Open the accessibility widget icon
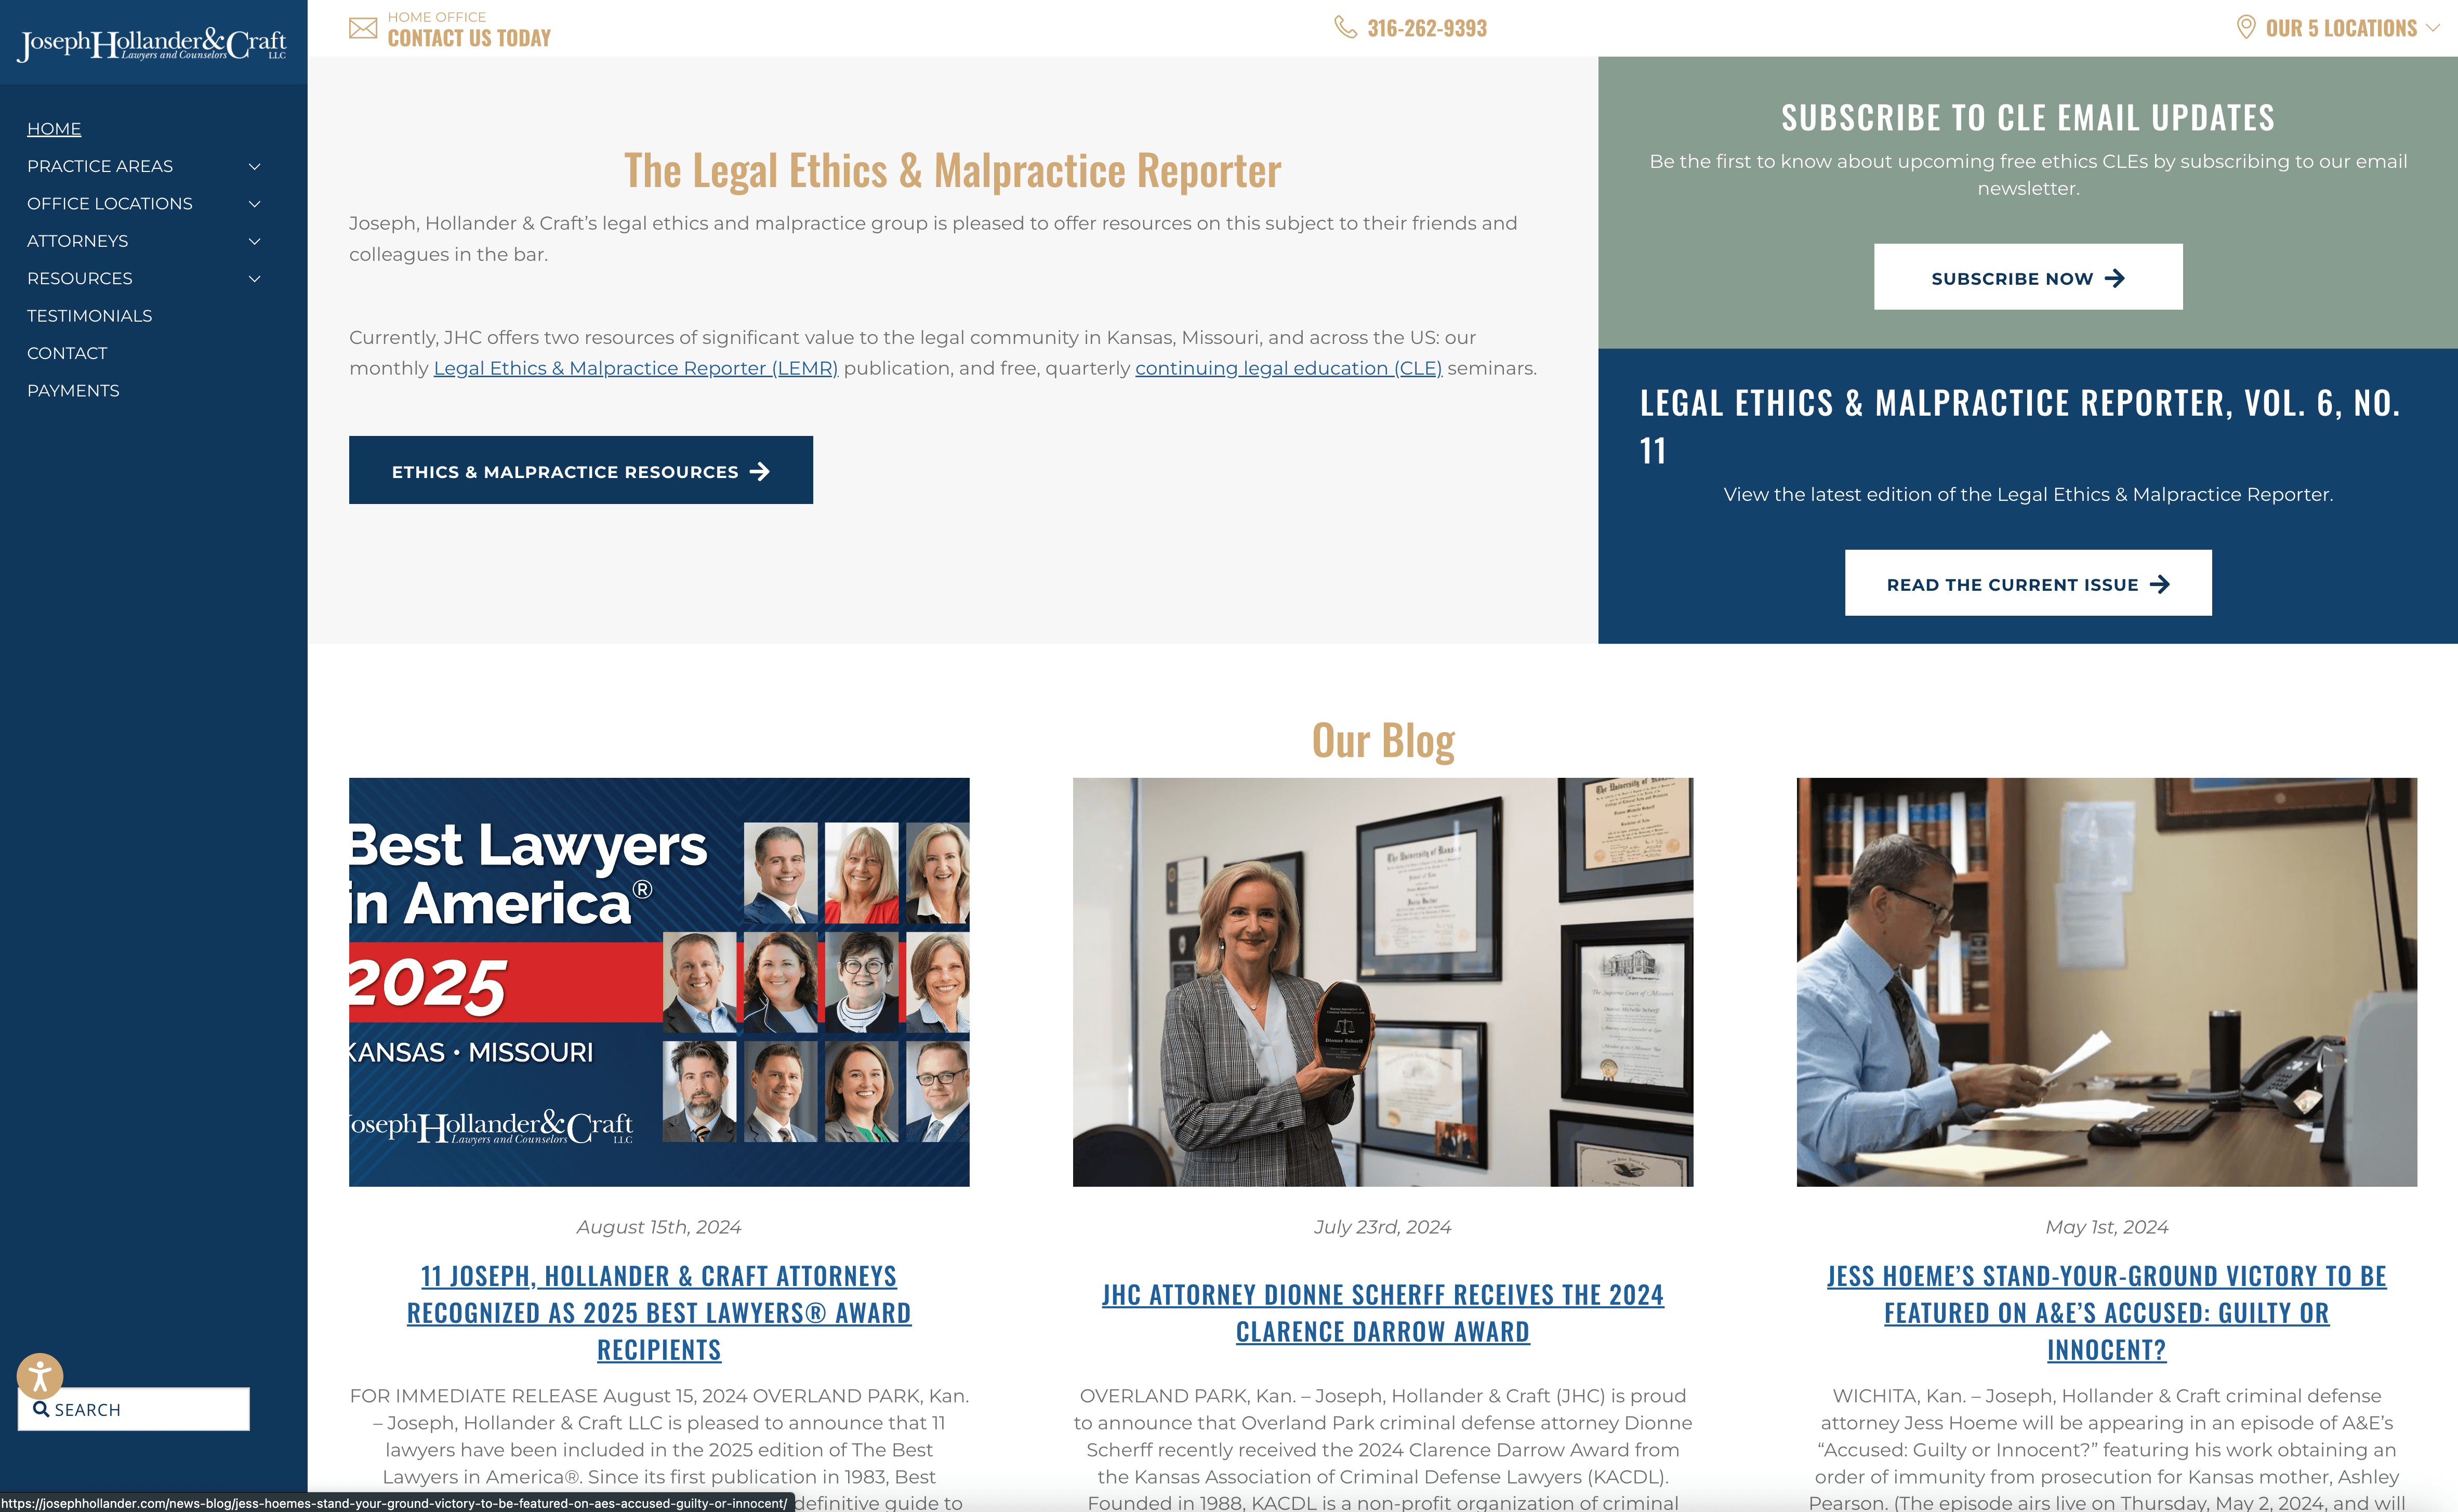The height and width of the screenshot is (1512, 2458). click(40, 1376)
